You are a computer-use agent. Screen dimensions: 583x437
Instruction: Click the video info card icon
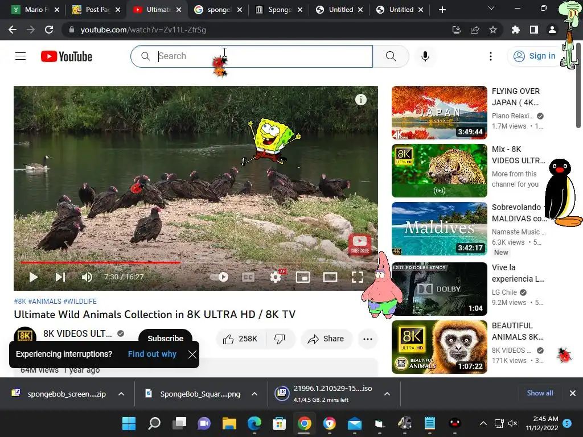point(360,100)
